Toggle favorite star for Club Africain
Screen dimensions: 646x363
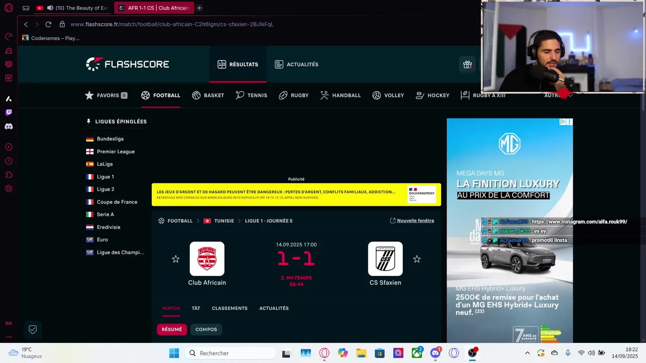176,259
